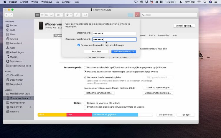Select the iCloud backup radio option
221x138 pixels.
(x=85, y=67)
